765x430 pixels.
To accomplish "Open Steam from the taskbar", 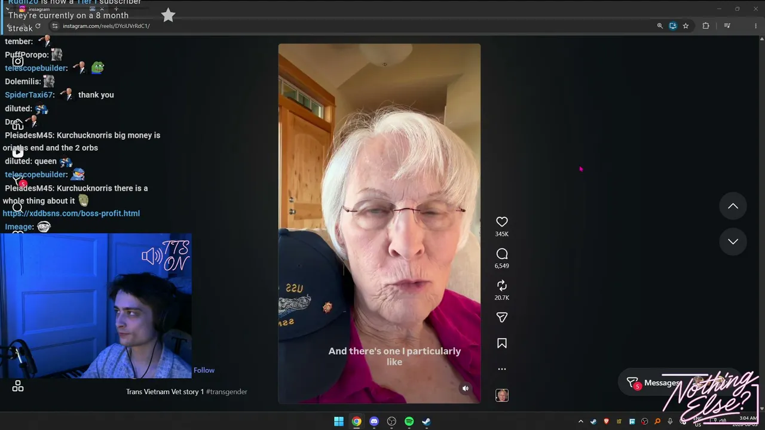I will click(x=426, y=422).
